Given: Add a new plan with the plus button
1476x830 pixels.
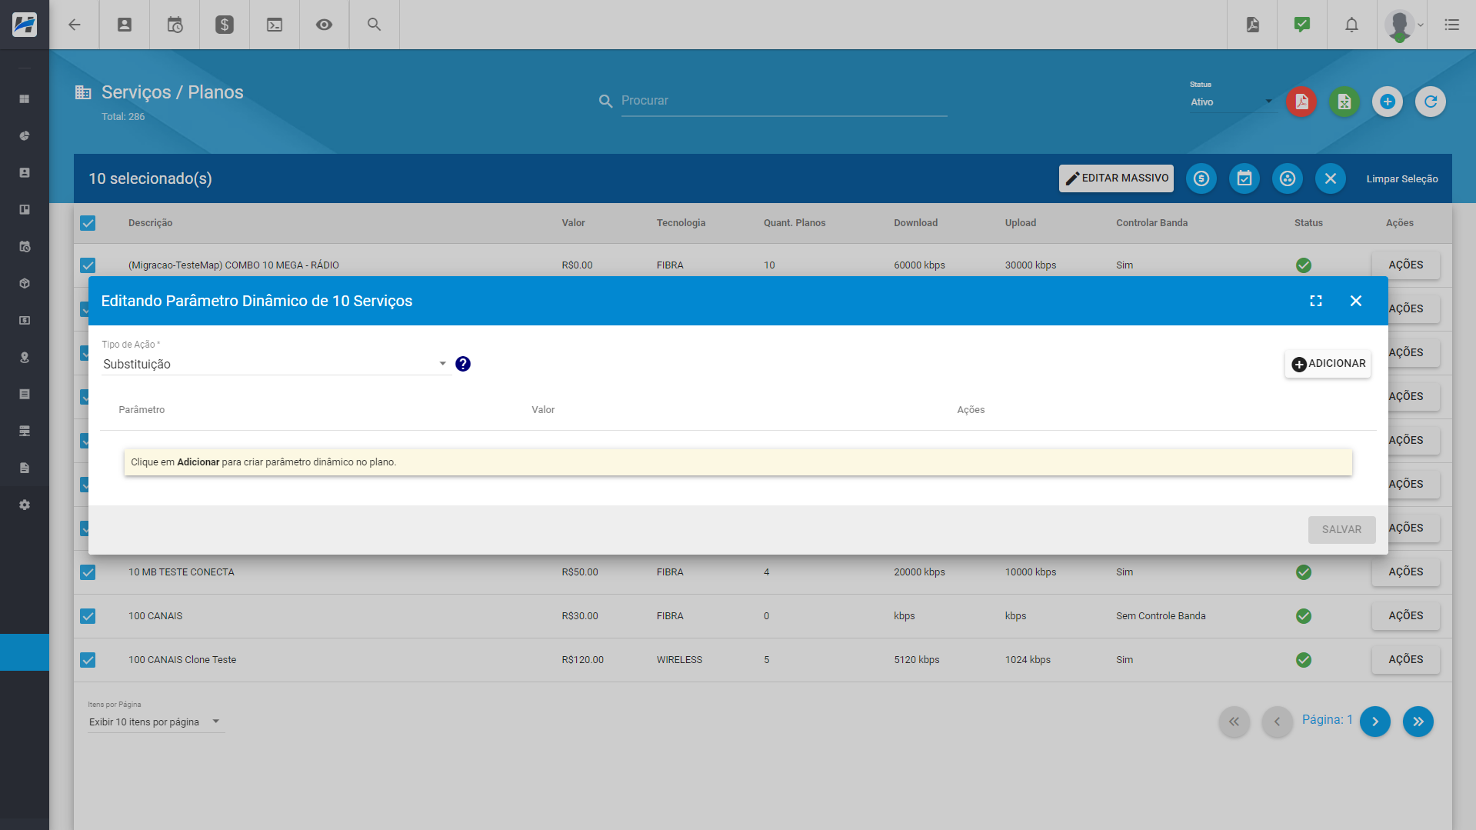Looking at the screenshot, I should click(1388, 102).
